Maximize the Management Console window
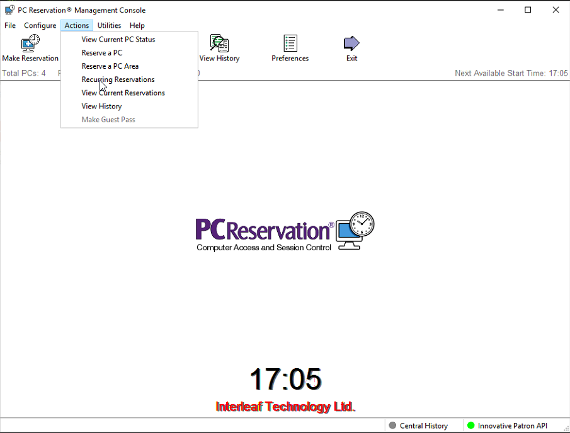 pyautogui.click(x=528, y=10)
